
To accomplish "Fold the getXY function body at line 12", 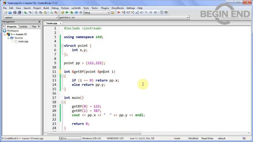I will [62, 76].
